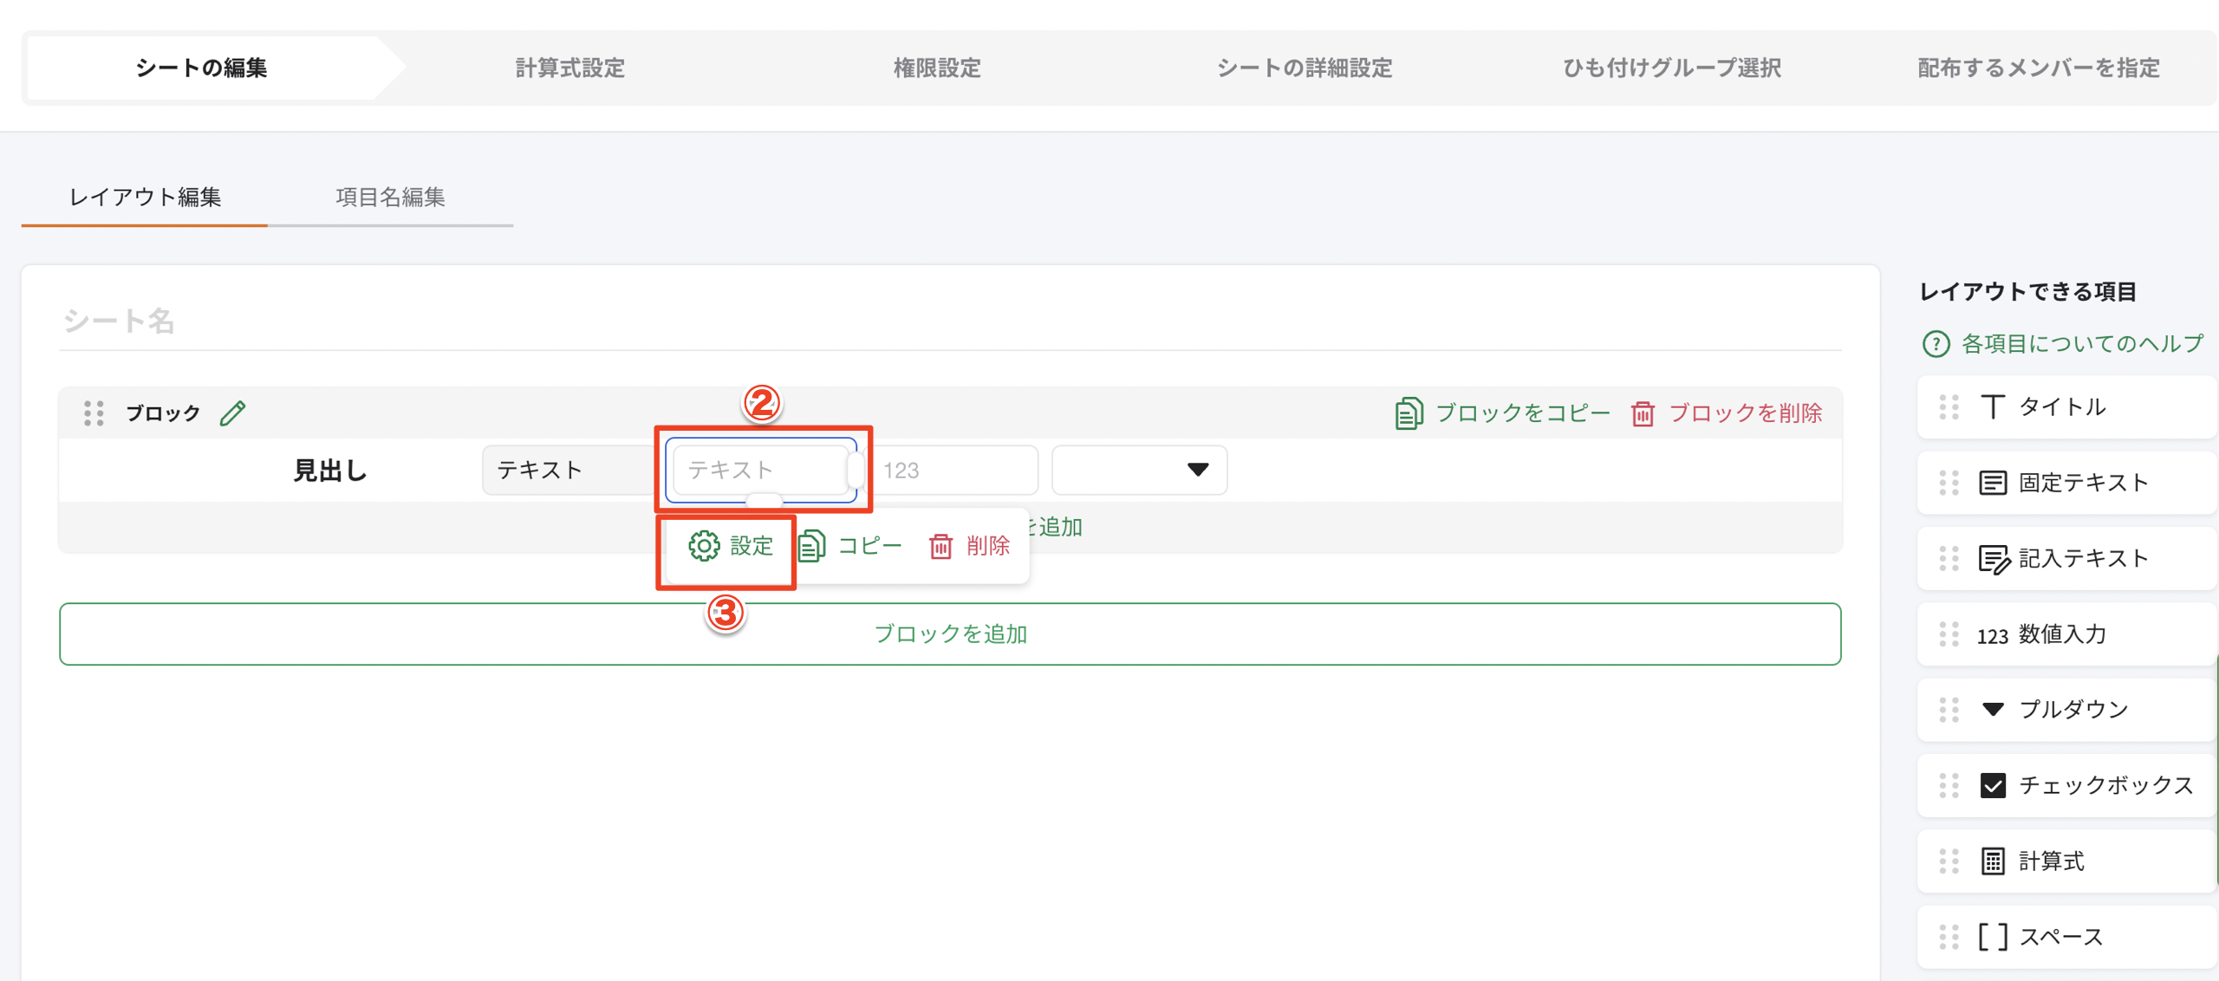Go to 権限設定 step
This screenshot has height=981, width=2219.
point(937,68)
